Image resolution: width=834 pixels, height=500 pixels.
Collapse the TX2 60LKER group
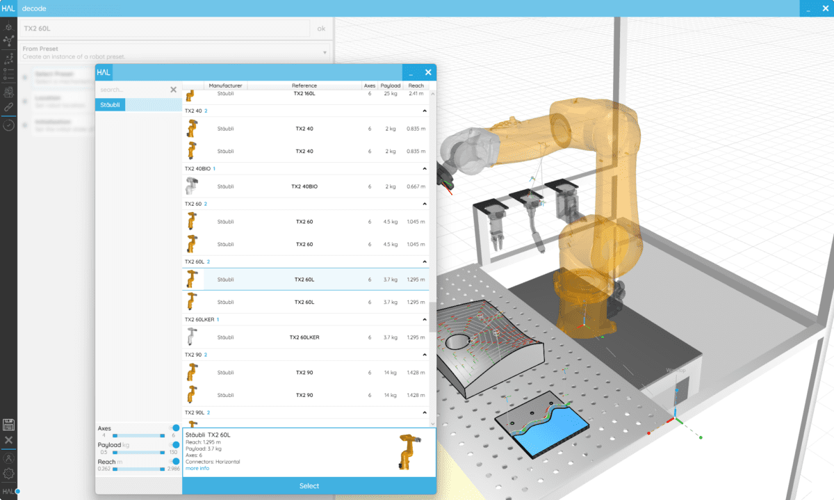point(424,319)
